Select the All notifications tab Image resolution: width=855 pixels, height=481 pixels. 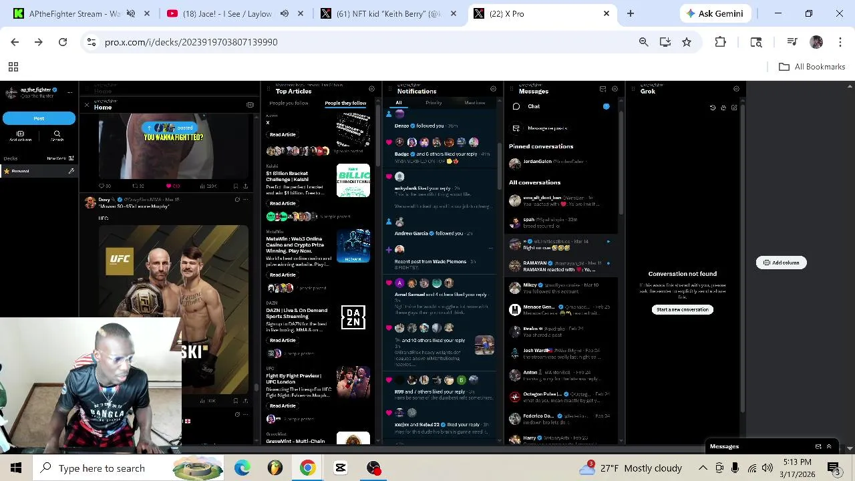coord(399,103)
